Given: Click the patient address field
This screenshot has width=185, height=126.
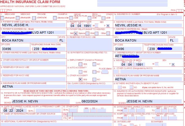Looking at the screenshot, I should 33,33.
